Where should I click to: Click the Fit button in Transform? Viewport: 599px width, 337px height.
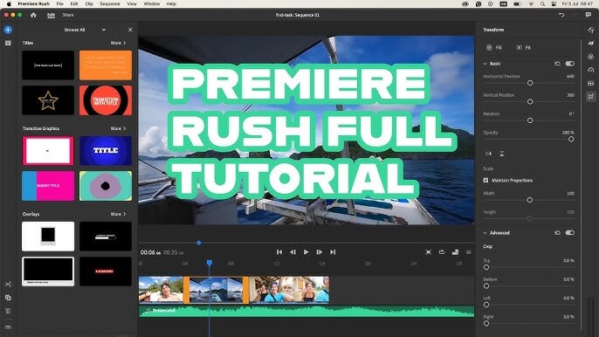524,48
